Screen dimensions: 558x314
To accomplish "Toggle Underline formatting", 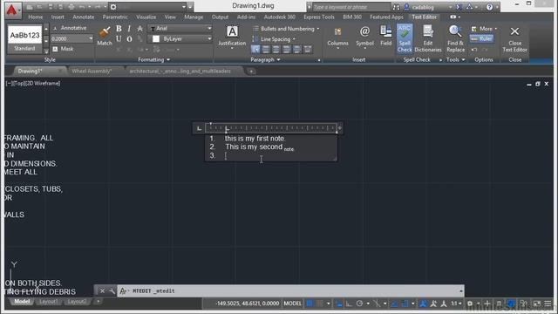I will tap(119, 38).
